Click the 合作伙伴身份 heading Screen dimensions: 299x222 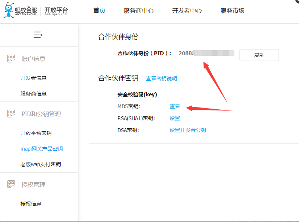[x=118, y=36]
